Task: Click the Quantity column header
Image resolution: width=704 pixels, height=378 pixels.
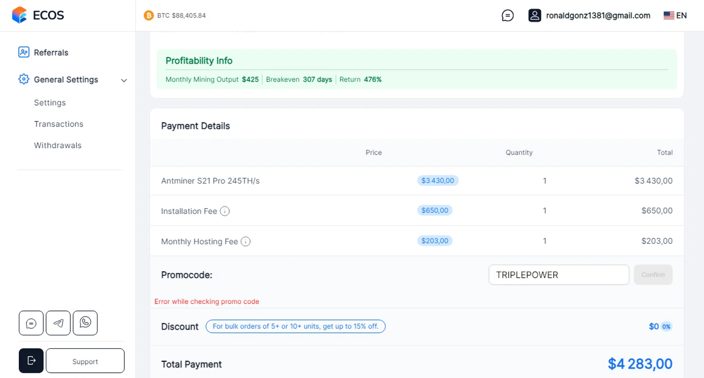Action: [x=519, y=152]
